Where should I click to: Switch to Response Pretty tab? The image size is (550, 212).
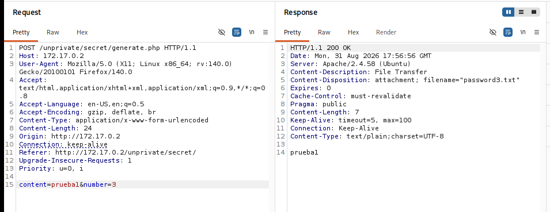point(293,32)
